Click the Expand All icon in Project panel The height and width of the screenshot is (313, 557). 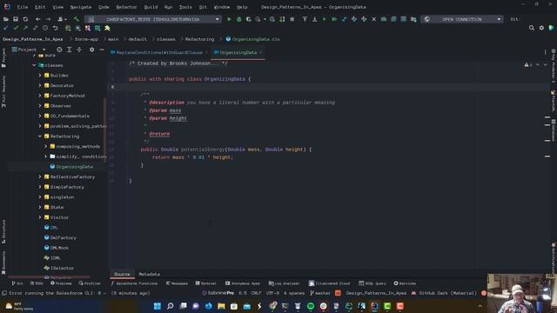[x=70, y=50]
